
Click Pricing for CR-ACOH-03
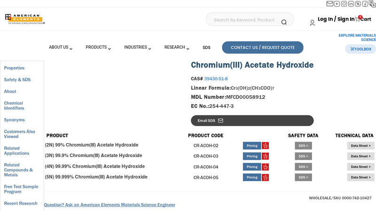point(252,156)
